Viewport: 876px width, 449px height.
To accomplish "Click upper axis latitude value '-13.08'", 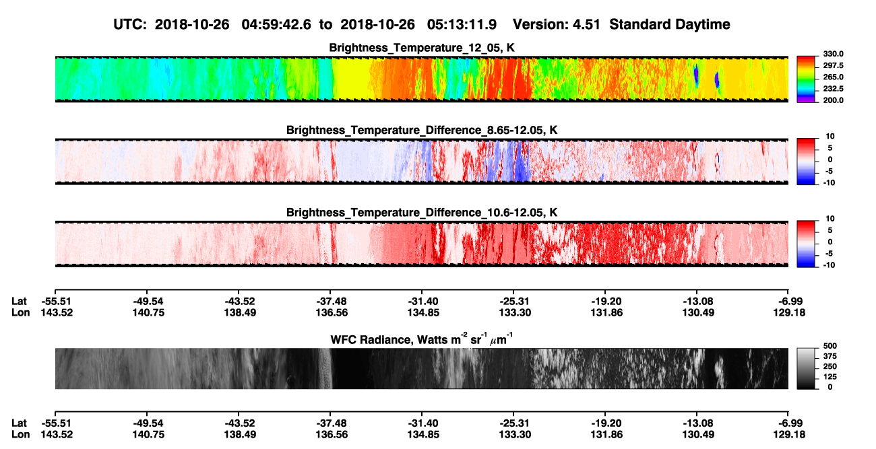I will tap(697, 301).
